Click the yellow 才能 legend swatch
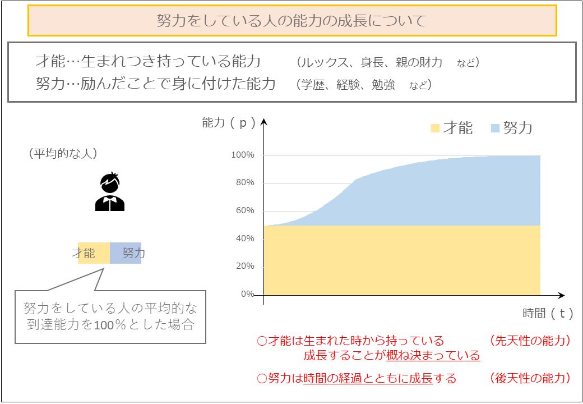This screenshot has width=583, height=404. coord(434,128)
